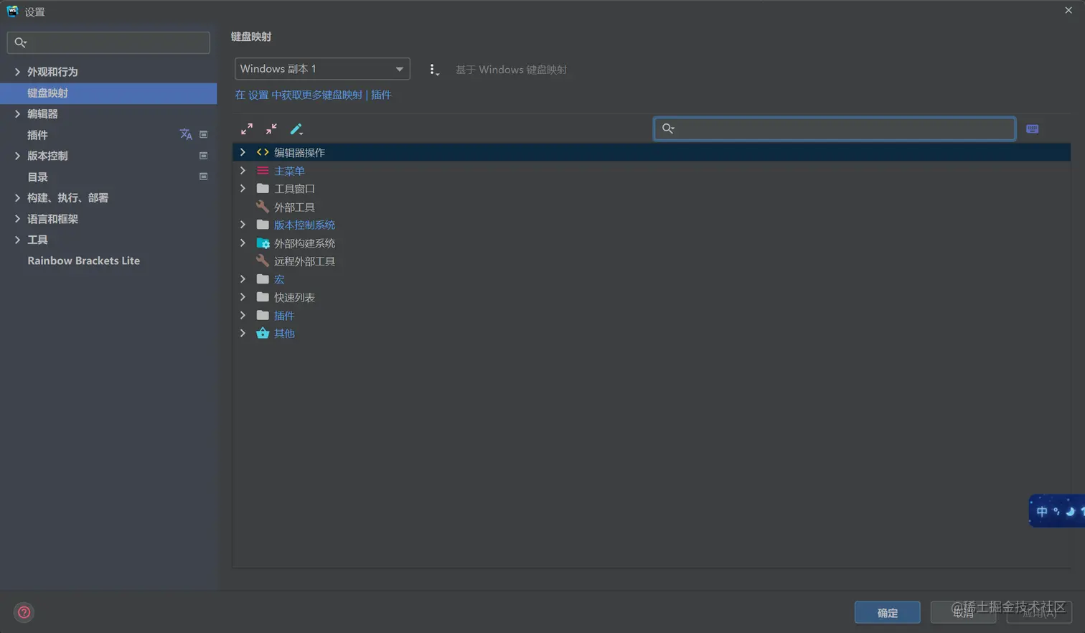Expand the 工具 sidebar section
Image resolution: width=1085 pixels, height=633 pixels.
[x=17, y=240]
